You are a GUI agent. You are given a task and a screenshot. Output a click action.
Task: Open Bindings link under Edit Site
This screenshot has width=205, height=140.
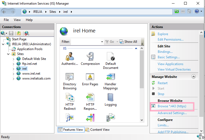tap(165, 52)
